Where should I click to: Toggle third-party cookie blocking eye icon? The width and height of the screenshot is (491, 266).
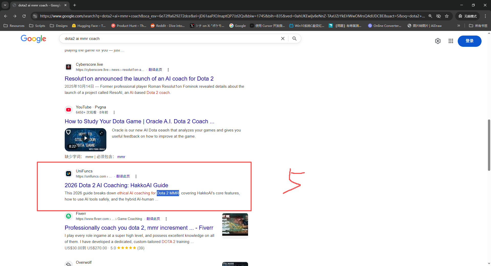(x=439, y=16)
